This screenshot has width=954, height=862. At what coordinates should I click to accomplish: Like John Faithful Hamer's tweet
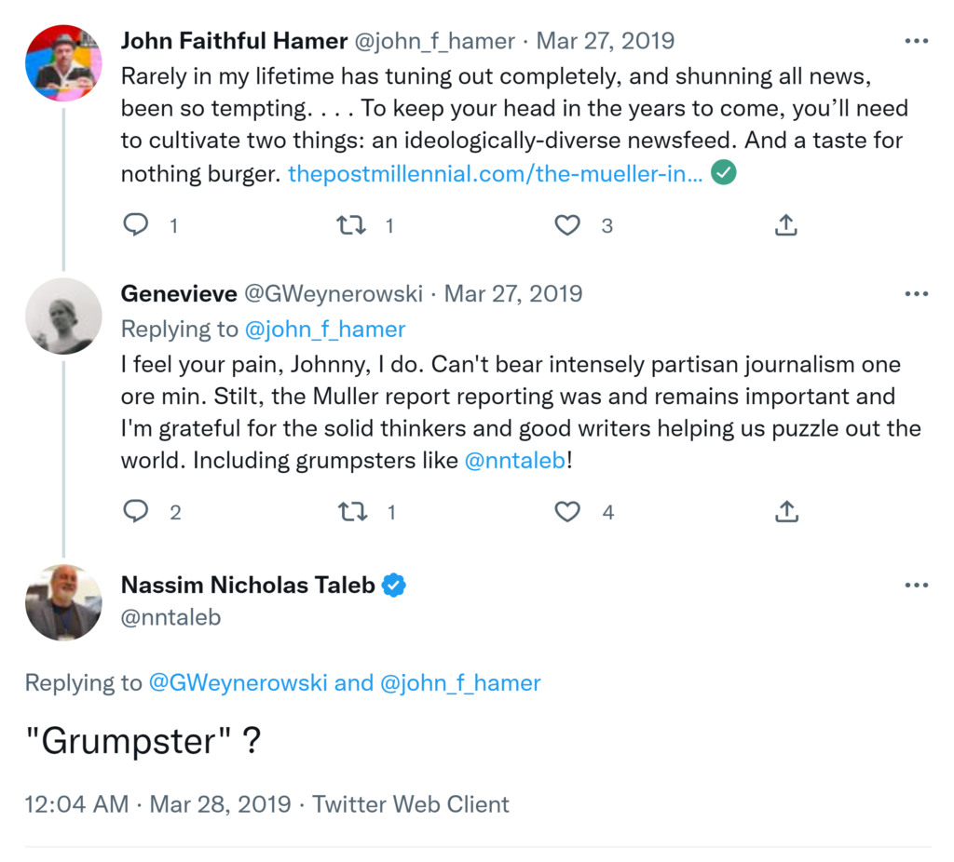click(x=567, y=225)
